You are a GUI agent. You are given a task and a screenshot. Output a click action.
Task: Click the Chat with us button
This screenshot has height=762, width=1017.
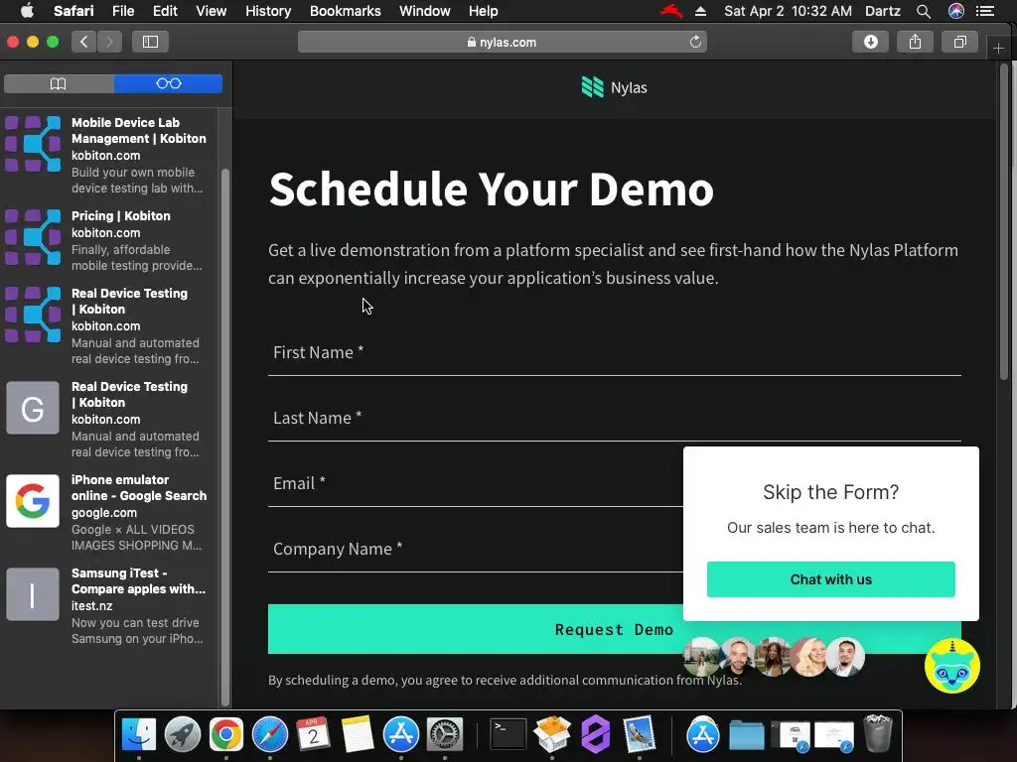831,579
